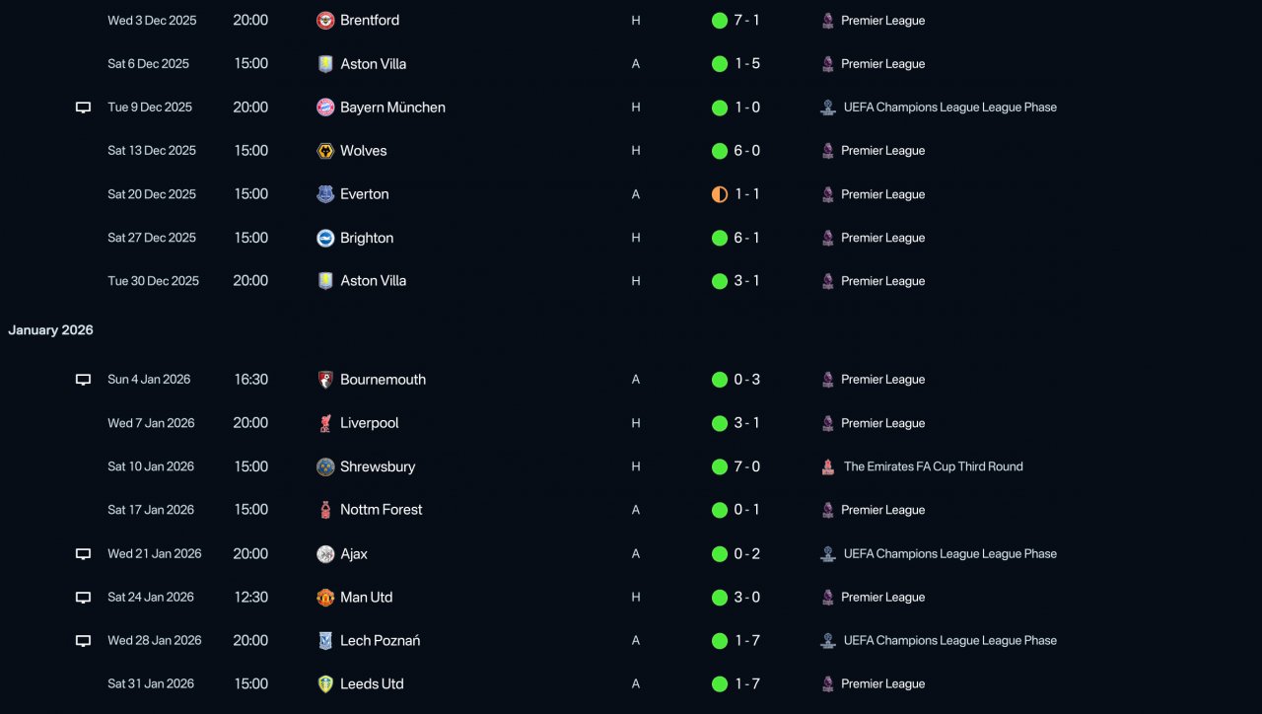Click the January 2026 month heading
Image resolution: width=1262 pixels, height=714 pixels.
coord(50,330)
